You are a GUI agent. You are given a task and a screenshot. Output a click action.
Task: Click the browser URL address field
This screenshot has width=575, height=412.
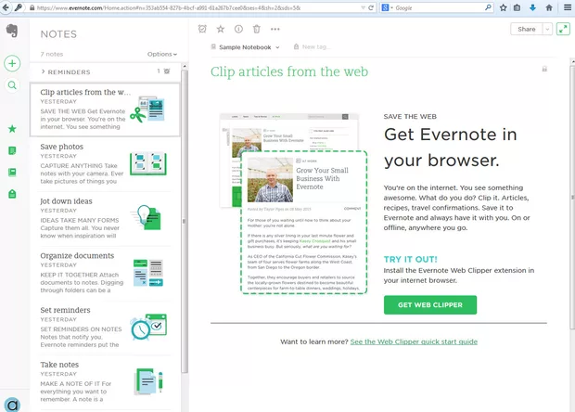point(197,7)
